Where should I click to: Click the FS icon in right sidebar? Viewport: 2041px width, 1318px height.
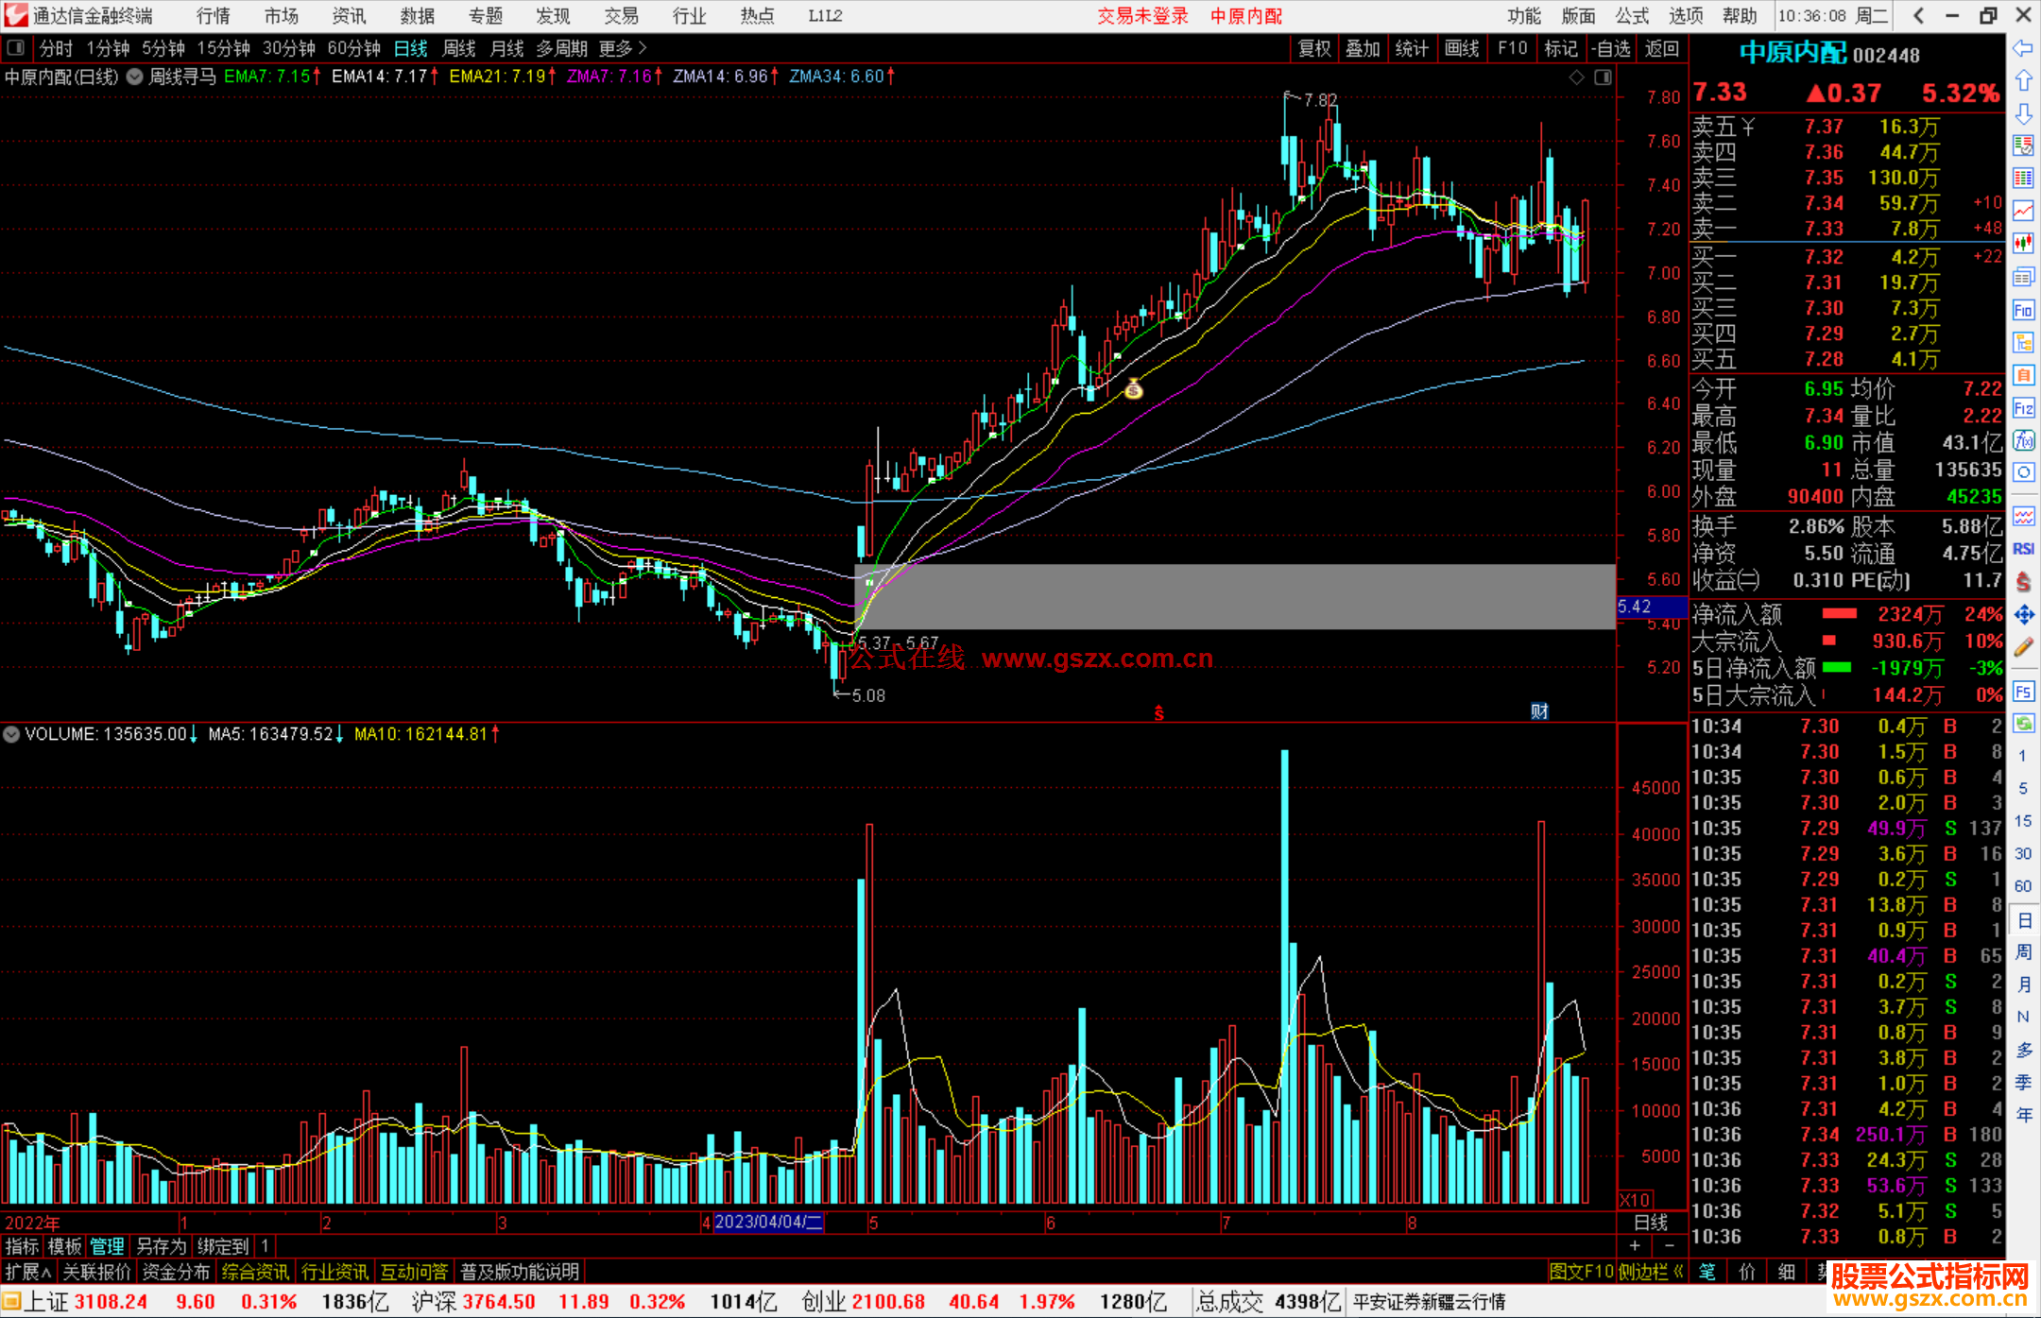[2023, 691]
